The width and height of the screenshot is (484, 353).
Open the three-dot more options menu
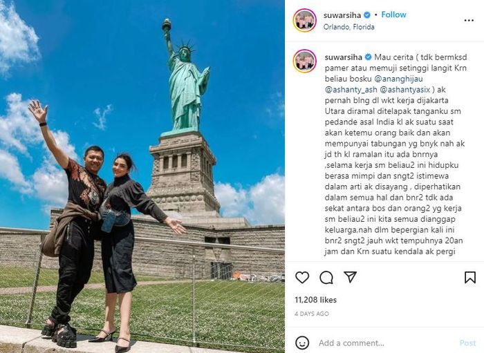click(469, 21)
